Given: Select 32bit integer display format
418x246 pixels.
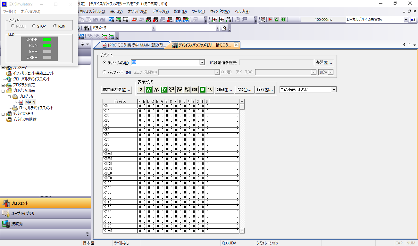Looking at the screenshot, I should tap(172, 90).
